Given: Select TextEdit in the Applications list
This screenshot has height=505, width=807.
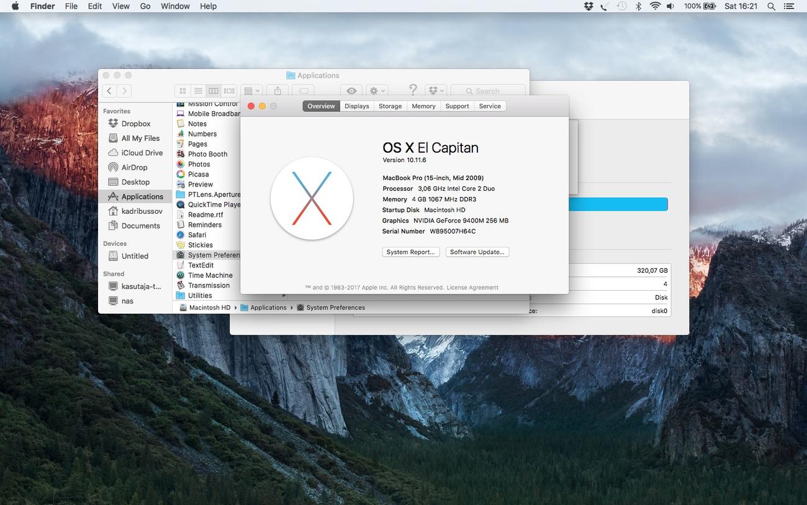Looking at the screenshot, I should [201, 265].
